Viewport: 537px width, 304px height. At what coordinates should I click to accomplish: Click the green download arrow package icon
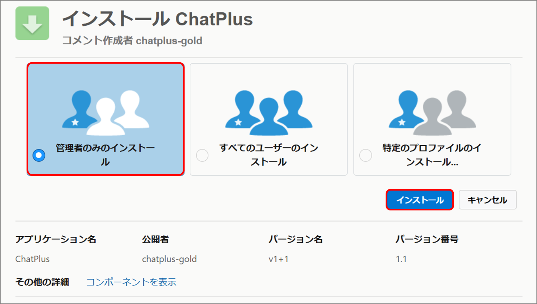(32, 24)
